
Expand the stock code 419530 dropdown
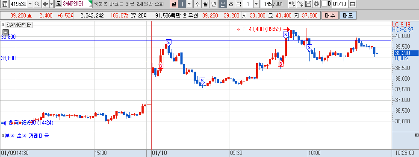pos(30,4)
